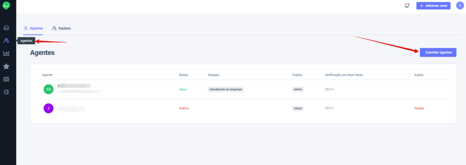The image size is (466, 165).
Task: Click the TD agent avatar
Action: [48, 89]
